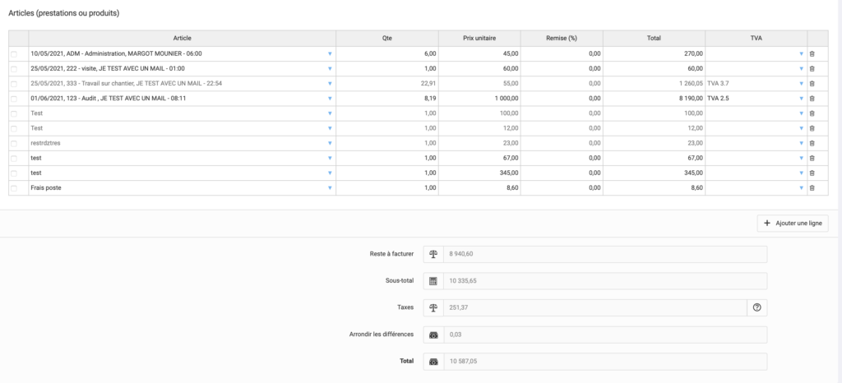Tick the checkbox for Travail sur chantier line
The height and width of the screenshot is (383, 842).
click(14, 84)
